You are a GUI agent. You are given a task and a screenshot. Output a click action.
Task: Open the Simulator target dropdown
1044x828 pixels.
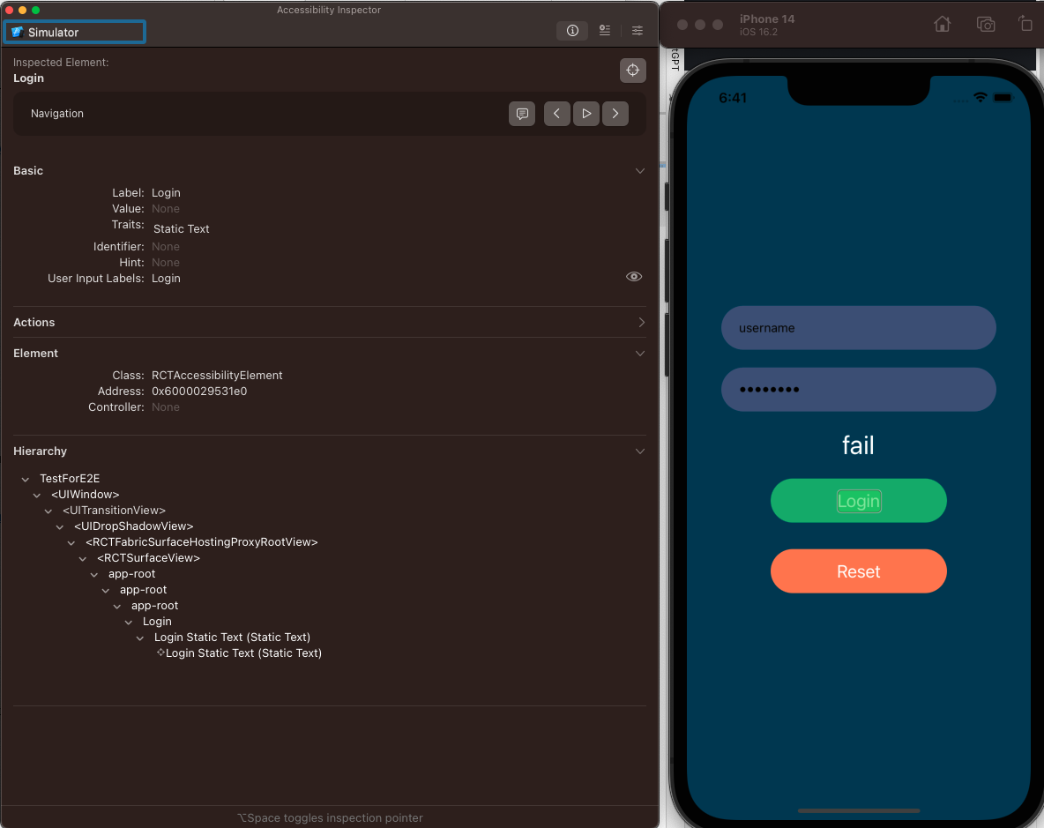75,32
